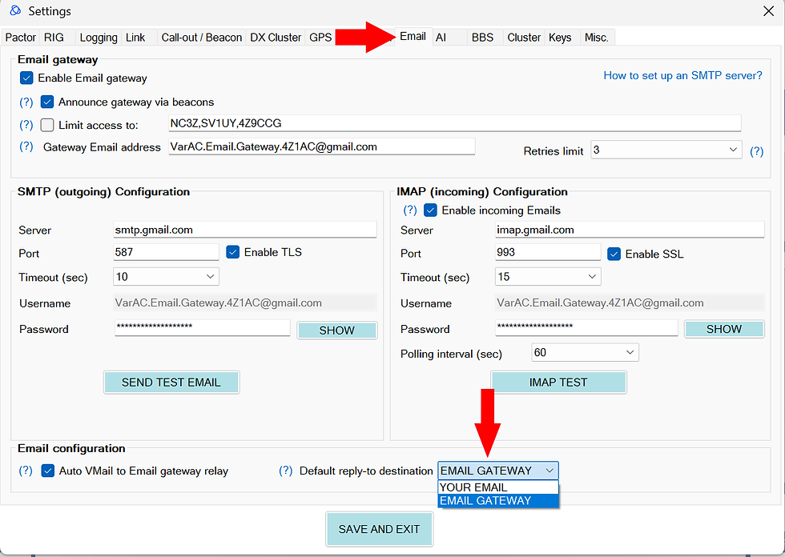The height and width of the screenshot is (557, 785).
Task: Click the IMAP Password field
Action: click(586, 327)
